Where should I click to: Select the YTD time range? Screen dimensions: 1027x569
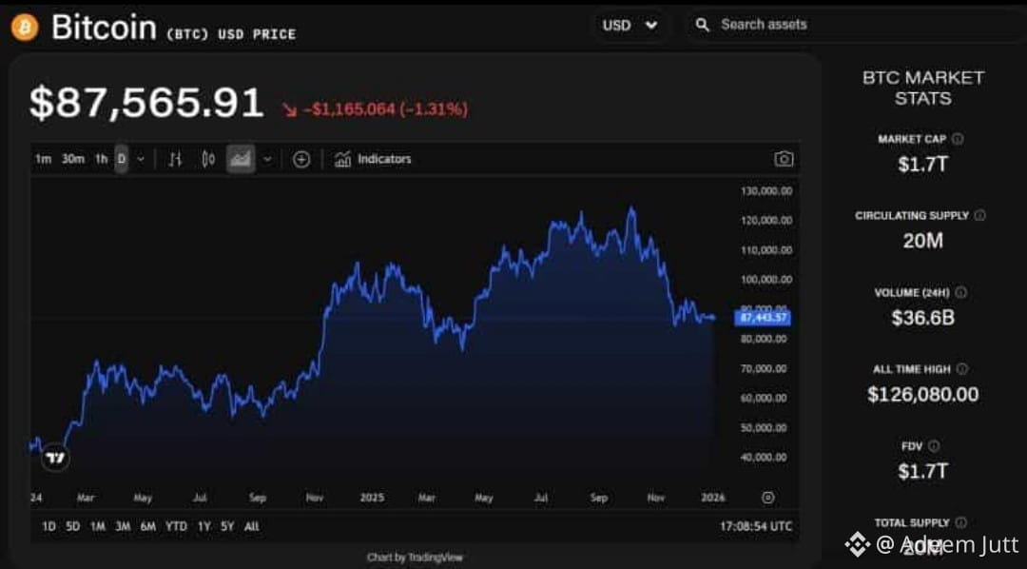[x=176, y=526]
